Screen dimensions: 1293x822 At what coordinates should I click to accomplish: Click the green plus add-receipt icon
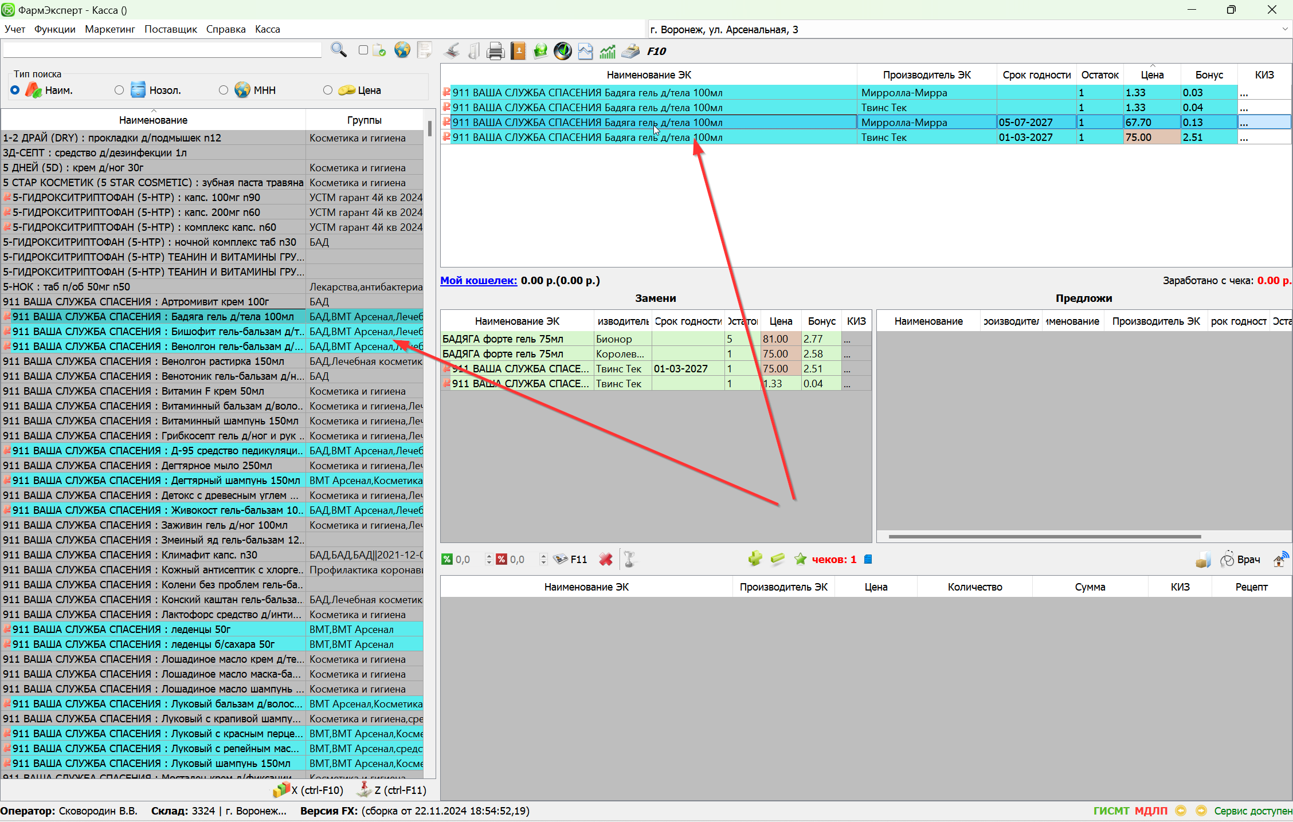click(x=755, y=559)
